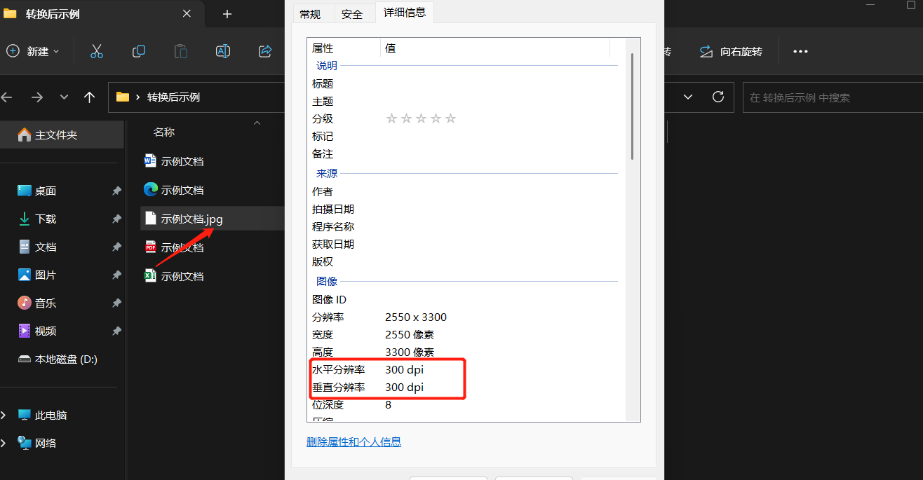This screenshot has width=923, height=480.
Task: Expand the 网络 tree node
Action: (4, 443)
